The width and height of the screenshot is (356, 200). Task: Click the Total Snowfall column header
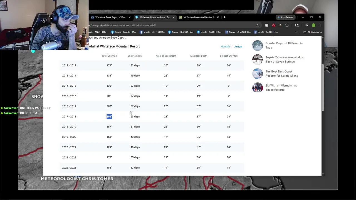(x=109, y=56)
